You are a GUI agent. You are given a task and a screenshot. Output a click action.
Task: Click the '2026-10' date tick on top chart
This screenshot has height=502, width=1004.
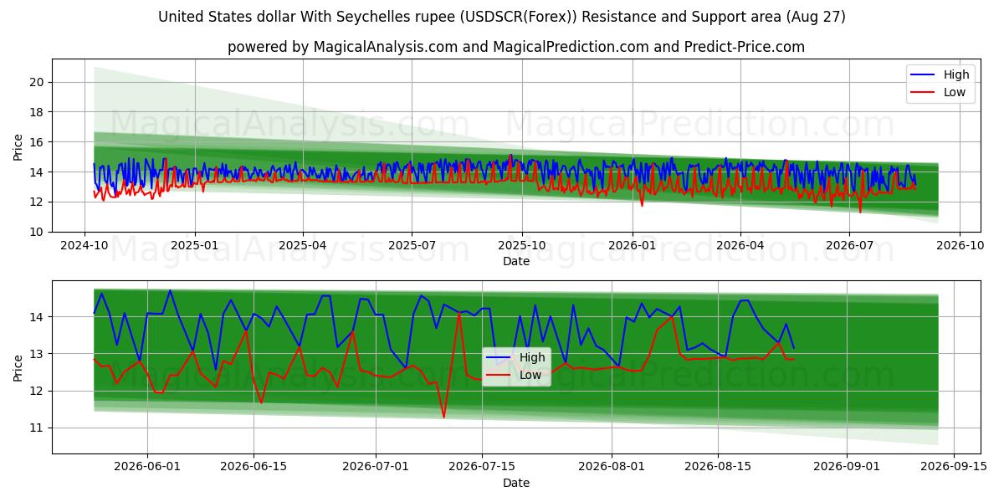pyautogui.click(x=960, y=247)
